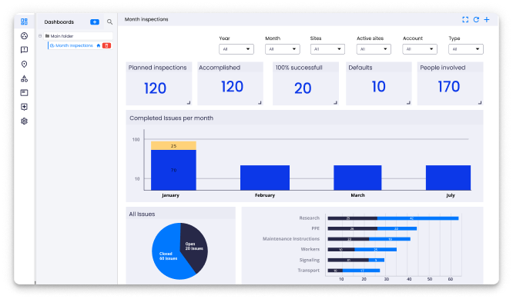
Task: Open the medical plus box sidebar icon
Action: click(24, 107)
